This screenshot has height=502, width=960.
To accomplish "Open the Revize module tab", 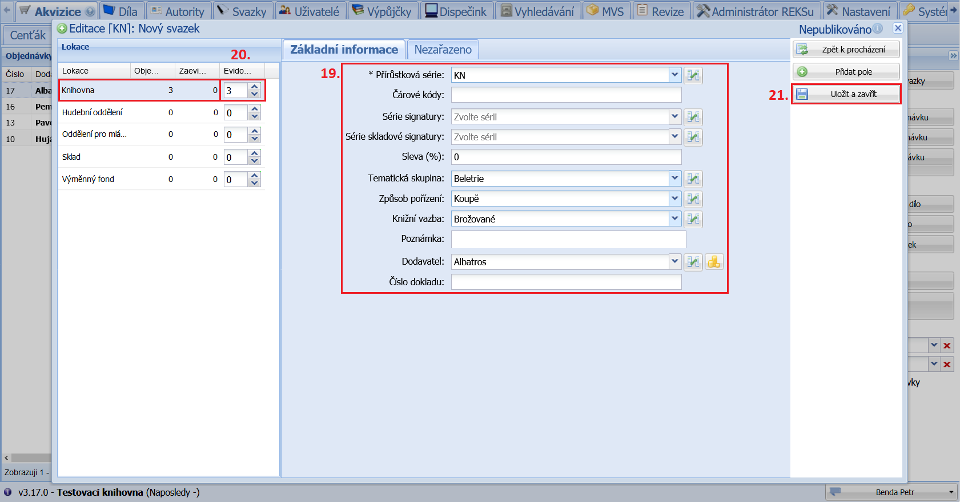I will [661, 11].
